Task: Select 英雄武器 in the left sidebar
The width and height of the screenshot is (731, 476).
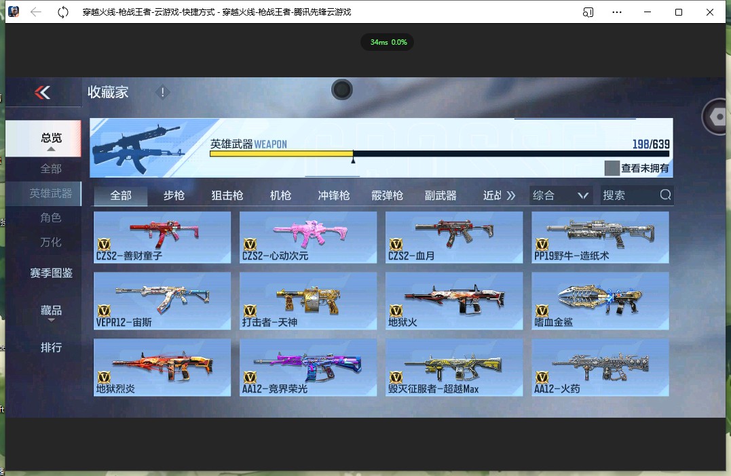Action: coord(43,193)
